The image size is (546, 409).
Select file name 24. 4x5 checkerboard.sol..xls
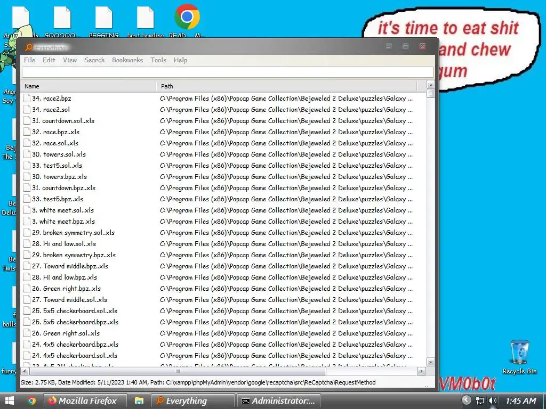[75, 355]
